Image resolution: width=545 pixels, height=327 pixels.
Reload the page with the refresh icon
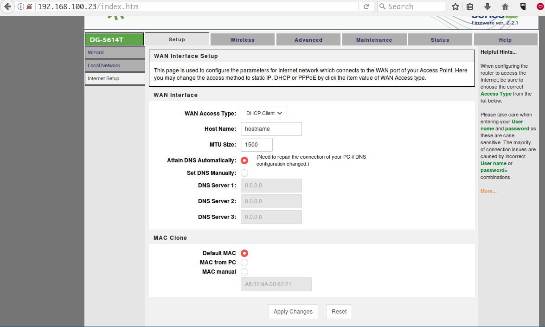pos(366,6)
